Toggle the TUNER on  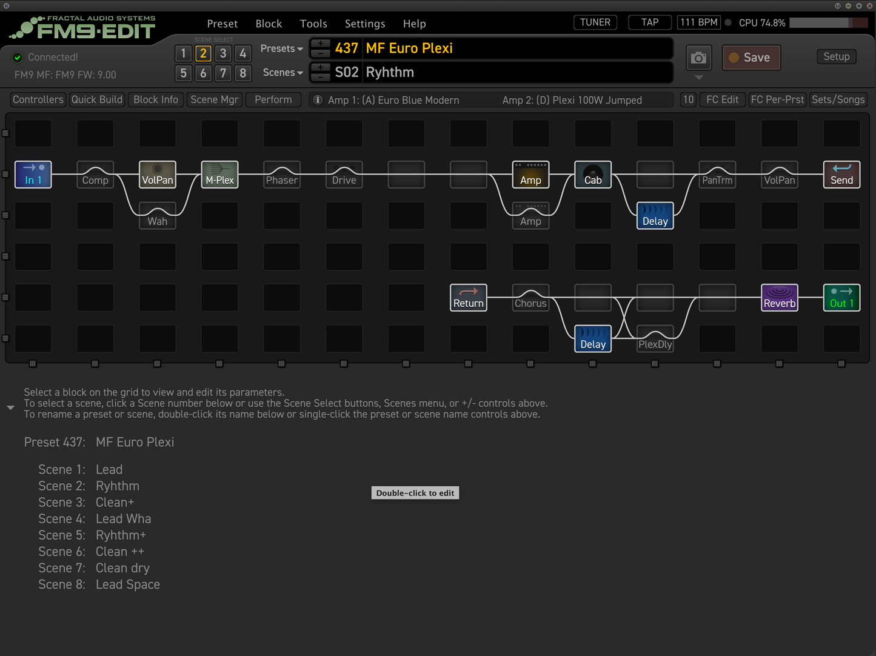pos(595,22)
